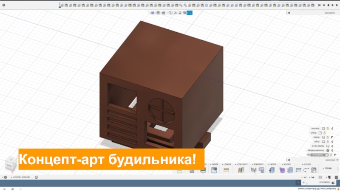The width and height of the screenshot is (340, 191).
Task: Collapse the Bodies folder in the browser
Action: (333, 137)
